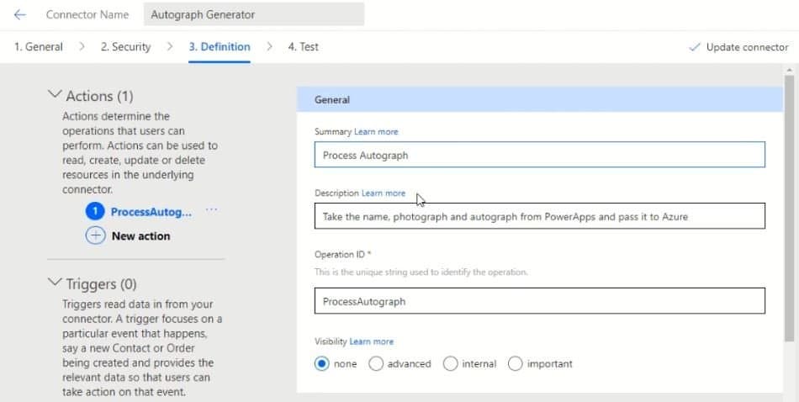Open Learn more link beside Summary
799x402 pixels.
pyautogui.click(x=376, y=131)
